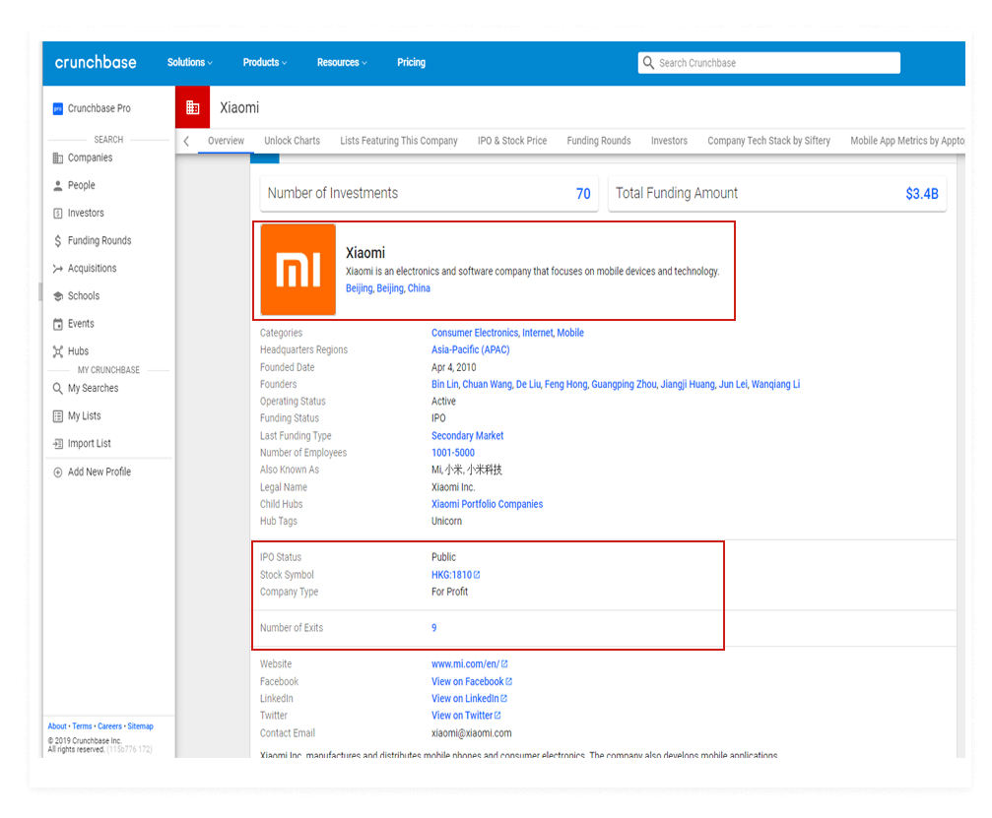This screenshot has height=818, width=992.
Task: Open the www.mi.com/en/ website link
Action: [465, 663]
